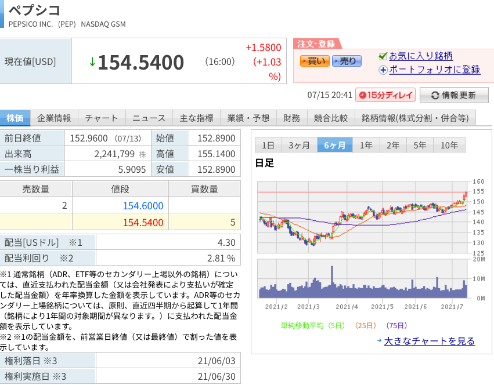Open 銘柄情報(株式分割・併合等) tab

pyautogui.click(x=415, y=118)
